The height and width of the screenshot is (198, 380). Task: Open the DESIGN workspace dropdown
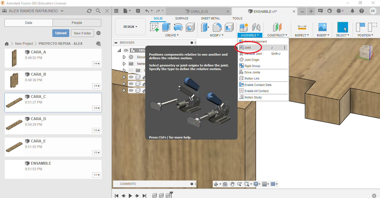click(130, 27)
